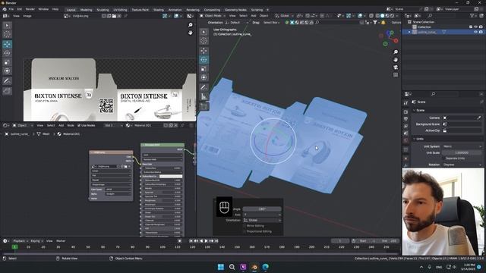
Task: Click the Angle value slider field
Action: [262, 209]
